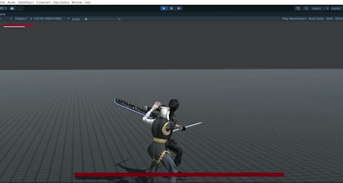
Task: Click the toolbar search icon
Action: click(306, 8)
